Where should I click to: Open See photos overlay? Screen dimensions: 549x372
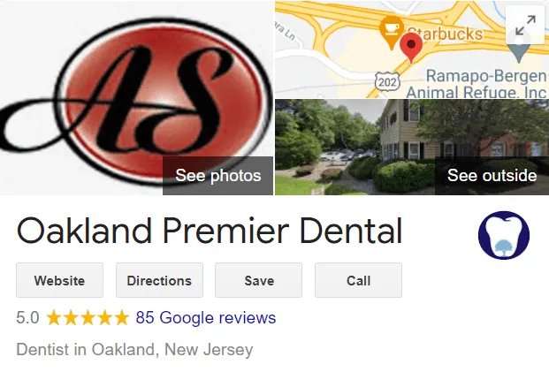pos(217,176)
